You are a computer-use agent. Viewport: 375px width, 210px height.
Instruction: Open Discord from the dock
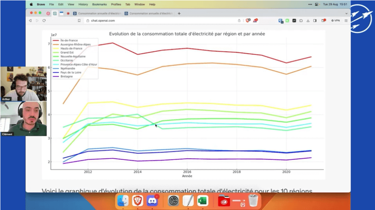click(152, 200)
